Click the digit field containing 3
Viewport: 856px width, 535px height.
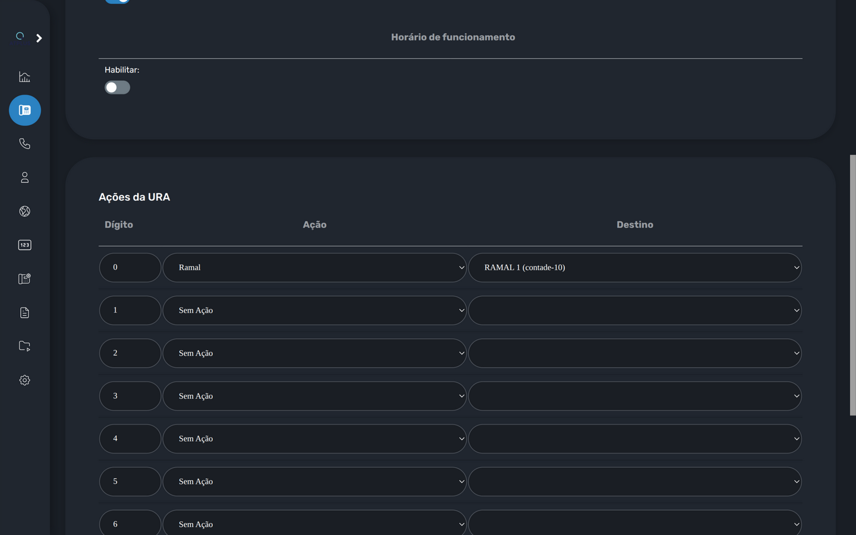[130, 396]
